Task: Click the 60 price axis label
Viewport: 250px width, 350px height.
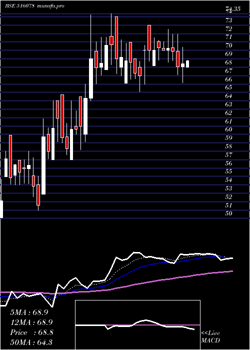Action: pyautogui.click(x=229, y=129)
